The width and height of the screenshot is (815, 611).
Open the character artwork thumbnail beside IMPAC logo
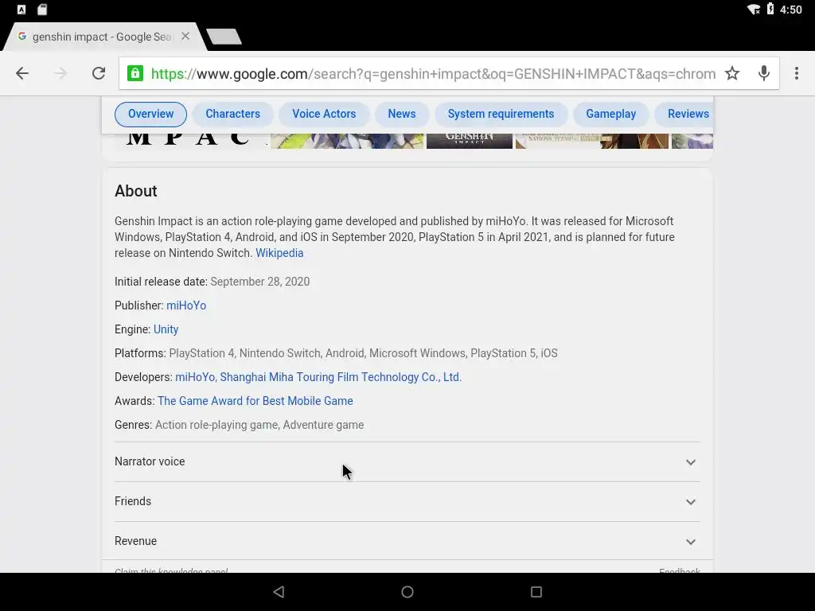(x=347, y=141)
